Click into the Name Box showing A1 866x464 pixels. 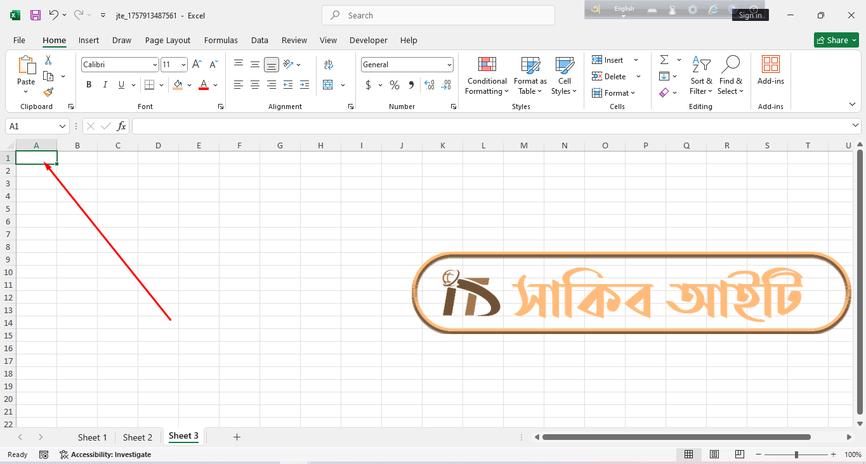32,126
